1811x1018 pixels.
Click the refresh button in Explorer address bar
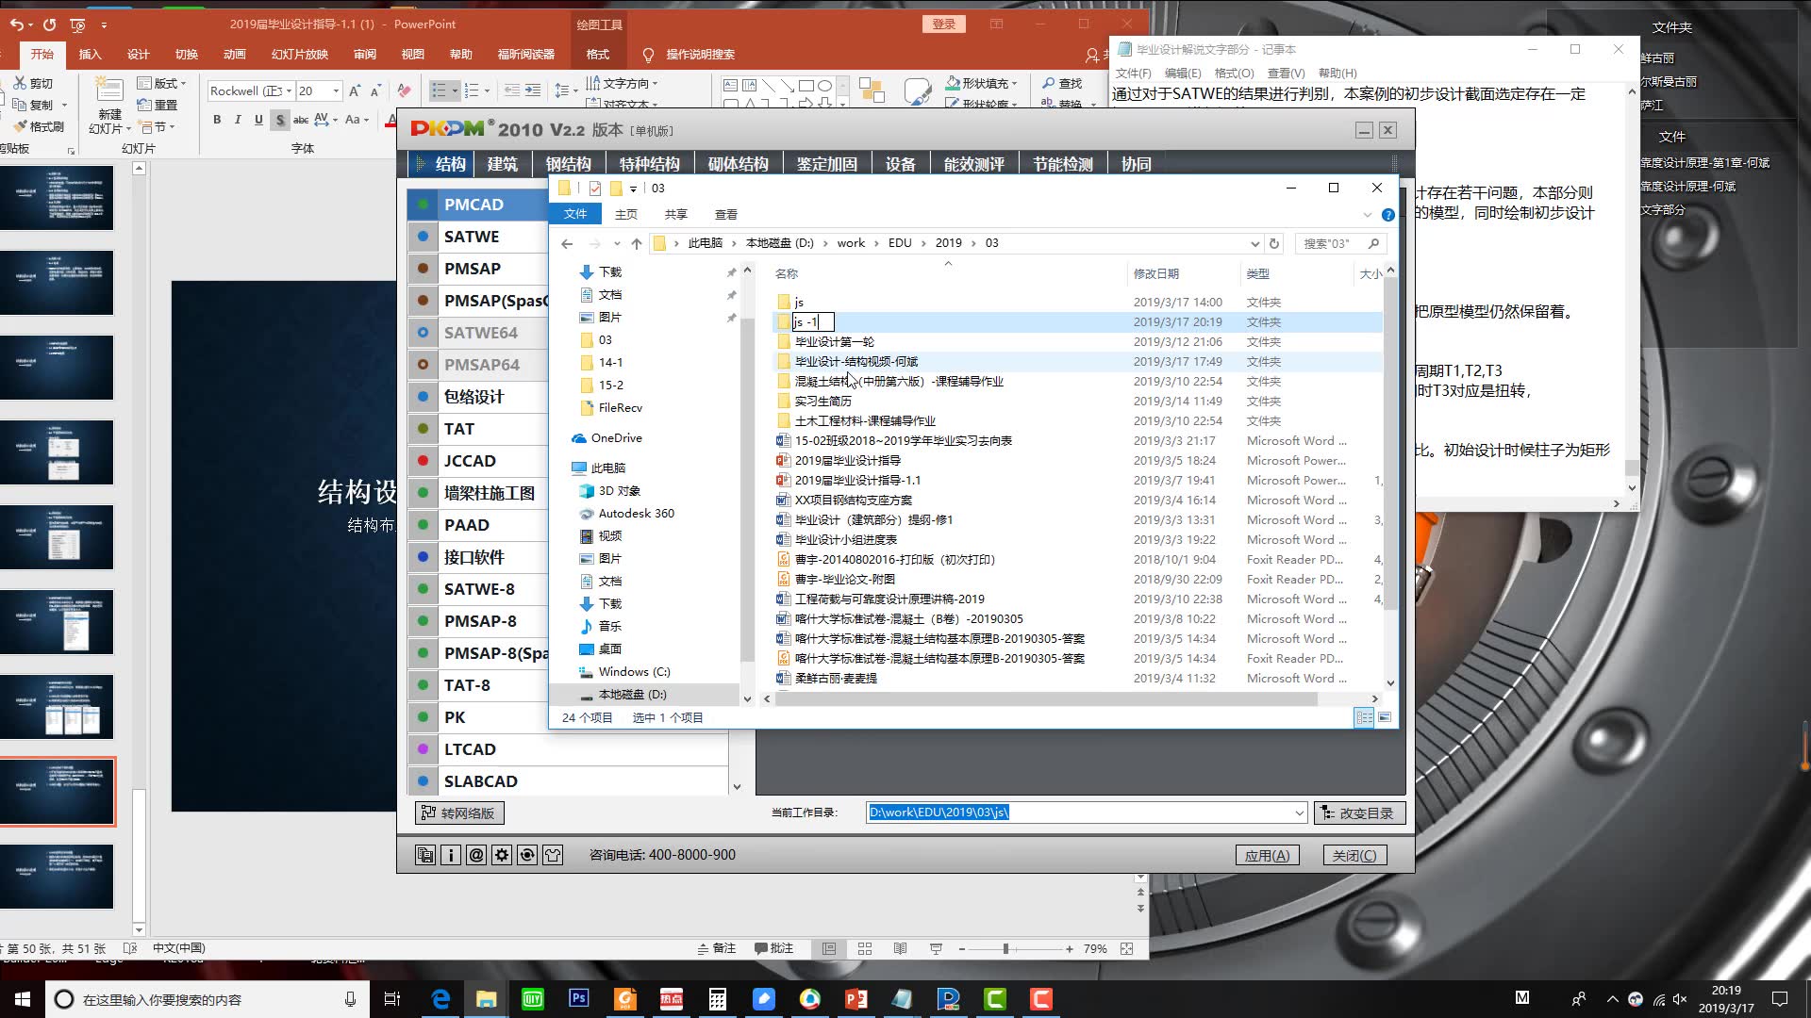[x=1273, y=243]
